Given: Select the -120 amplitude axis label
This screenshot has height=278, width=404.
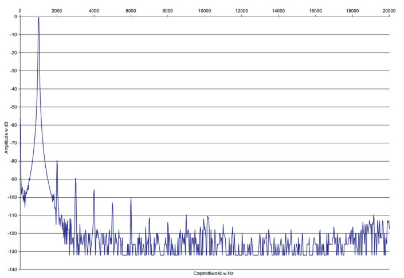Looking at the screenshot, I should pos(11,233).
